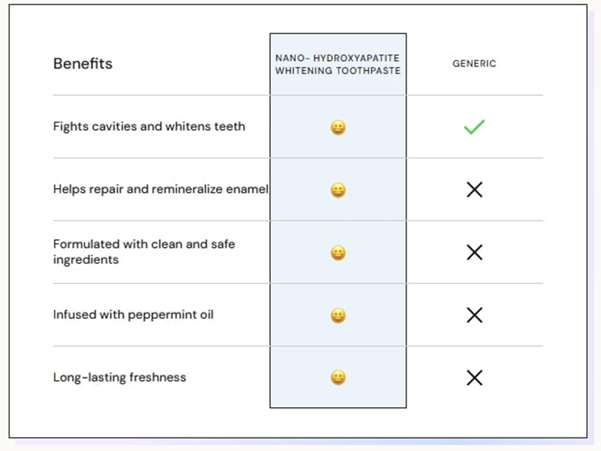Click the word HYDROXYAPATITE in the column header
The width and height of the screenshot is (601, 451).
click(356, 58)
